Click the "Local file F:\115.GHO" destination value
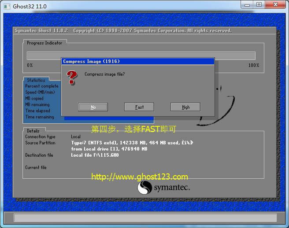 pyautogui.click(x=95, y=155)
